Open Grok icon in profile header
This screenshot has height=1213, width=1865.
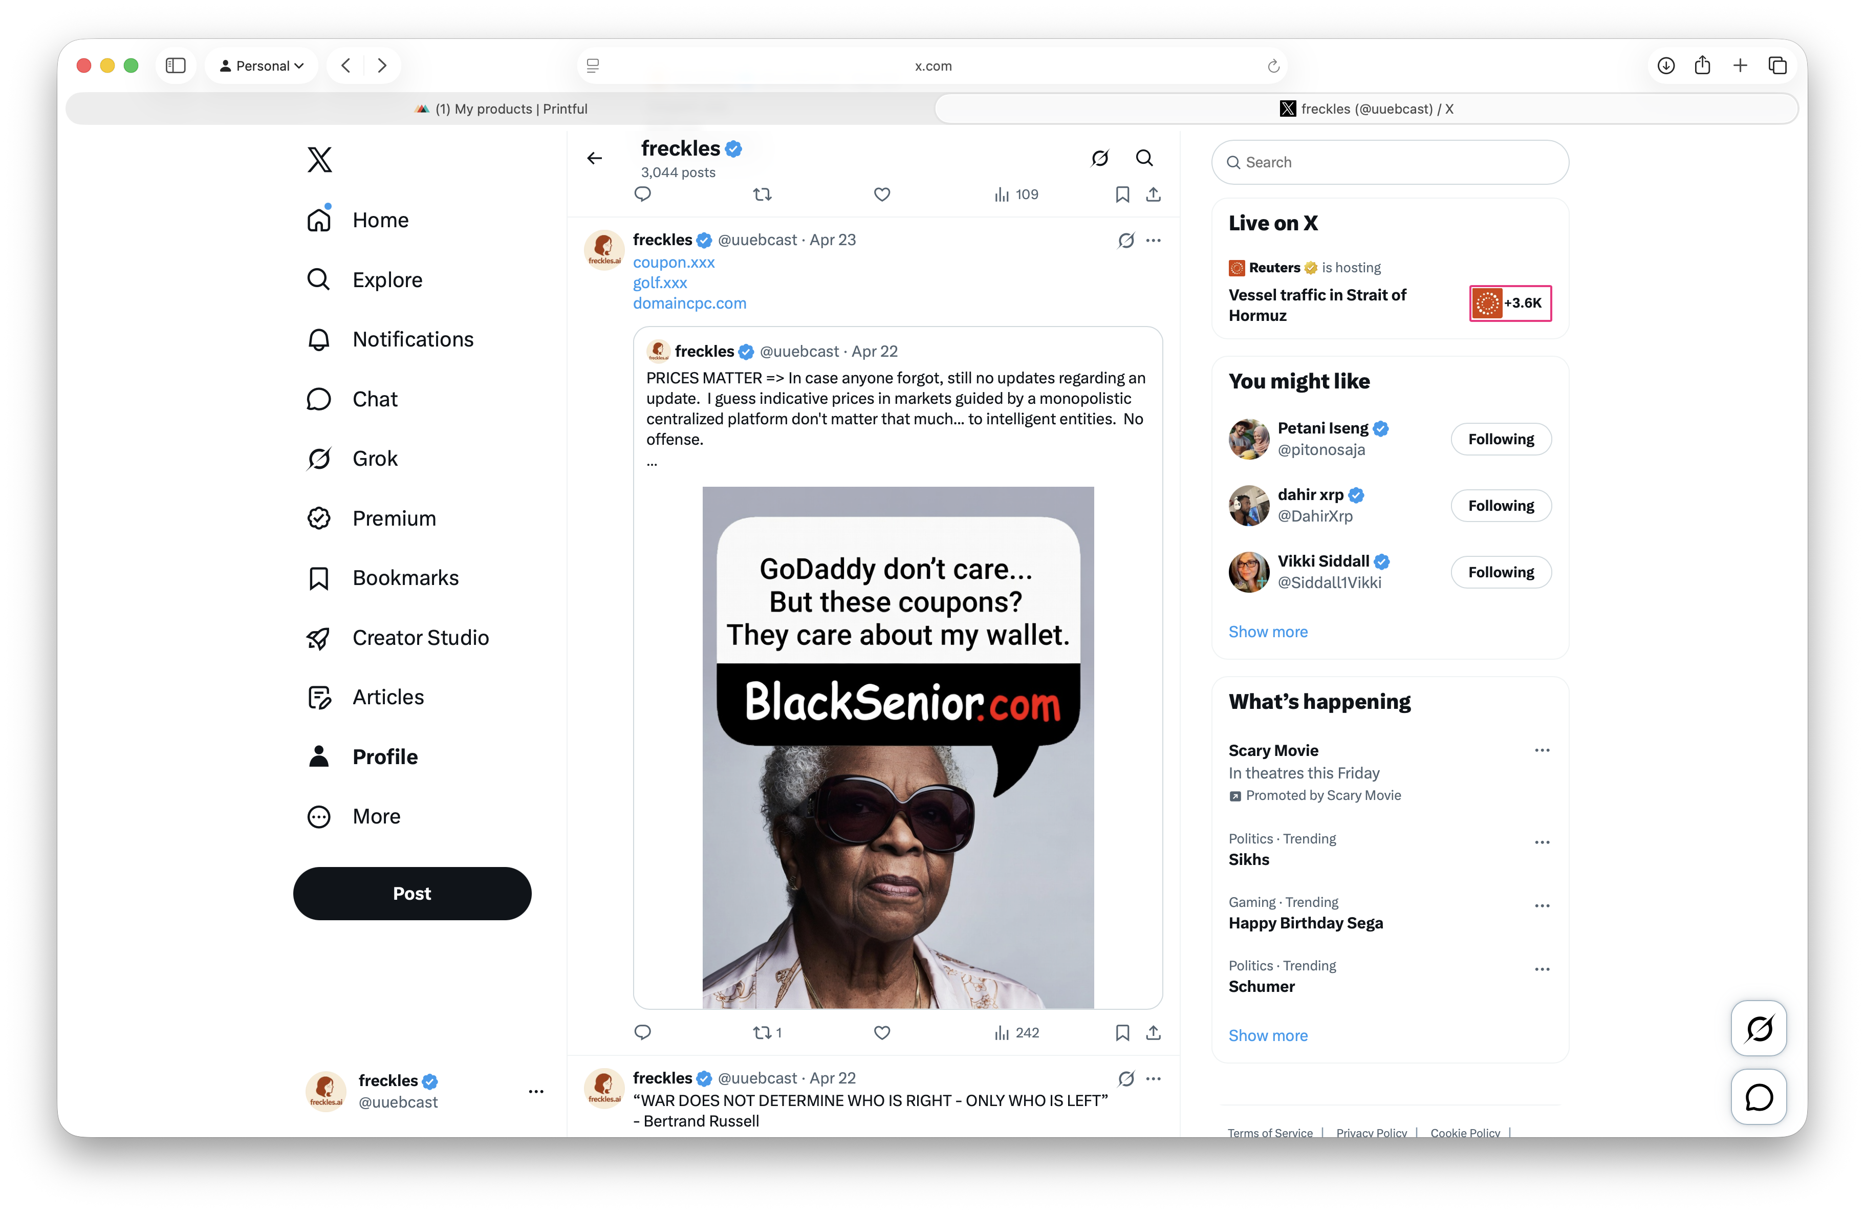pos(1100,158)
